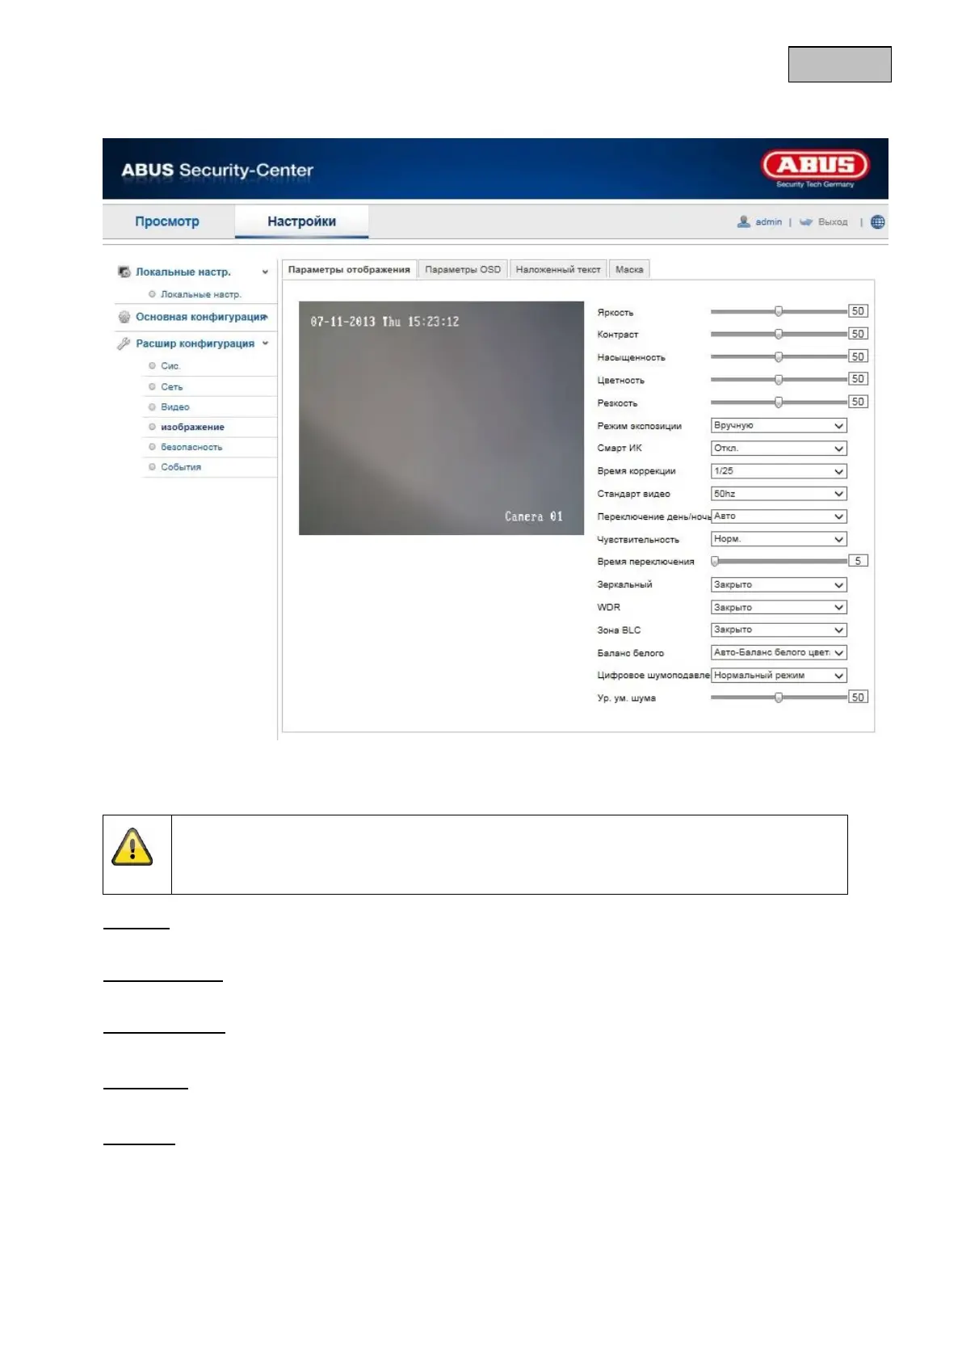
Task: Click the Яркость slider handle
Action: (x=779, y=311)
